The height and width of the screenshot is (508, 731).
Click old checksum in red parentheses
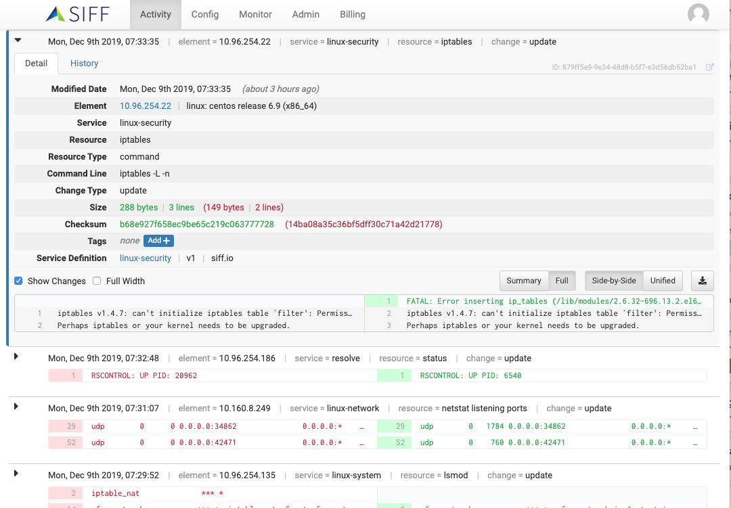coord(363,224)
